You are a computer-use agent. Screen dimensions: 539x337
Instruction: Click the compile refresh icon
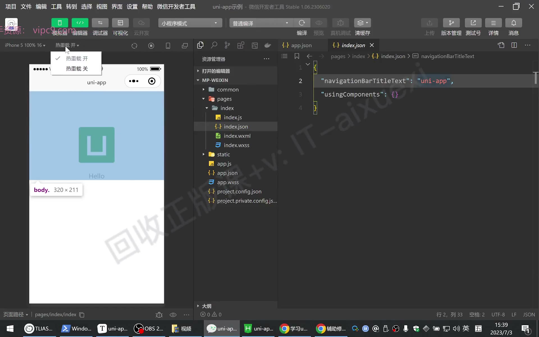pyautogui.click(x=302, y=23)
